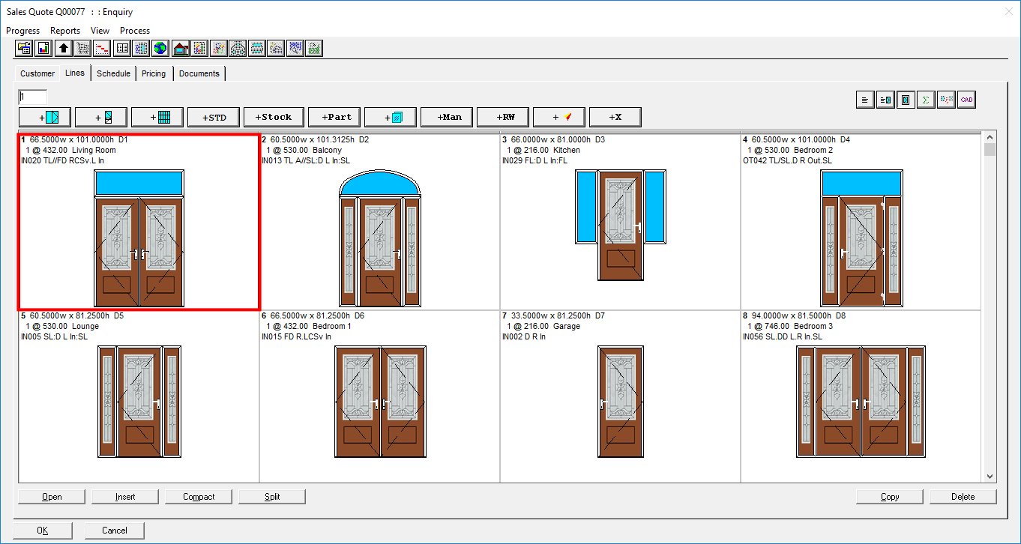Click the line number input field

pyautogui.click(x=33, y=97)
